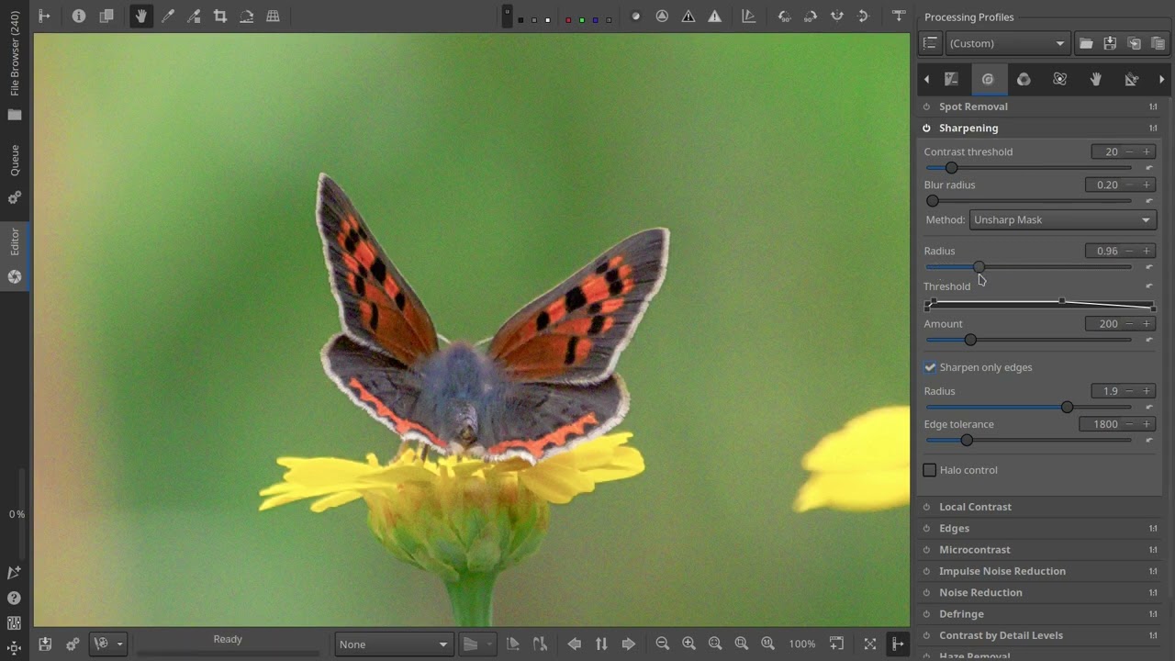Uncheck Sharpen only edges

(x=930, y=367)
